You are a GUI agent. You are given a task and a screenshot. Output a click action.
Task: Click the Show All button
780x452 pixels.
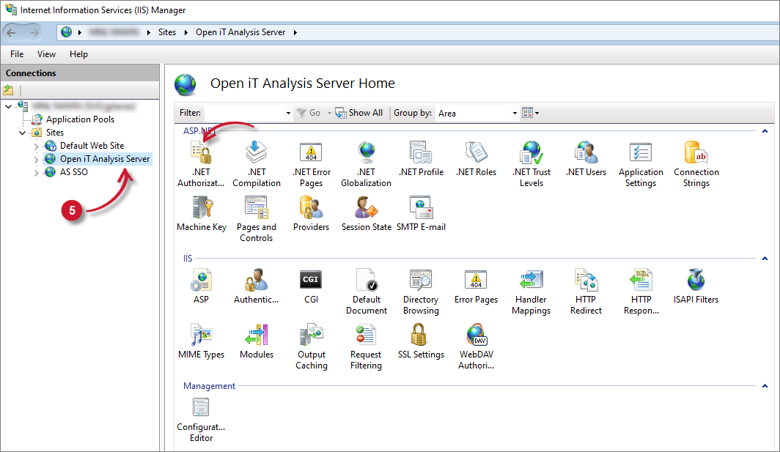[359, 113]
